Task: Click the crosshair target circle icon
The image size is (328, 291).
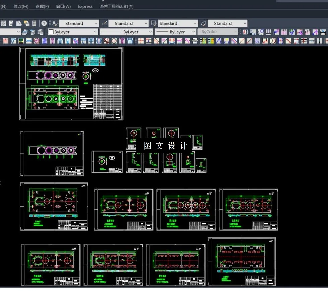Action: tap(114, 41)
